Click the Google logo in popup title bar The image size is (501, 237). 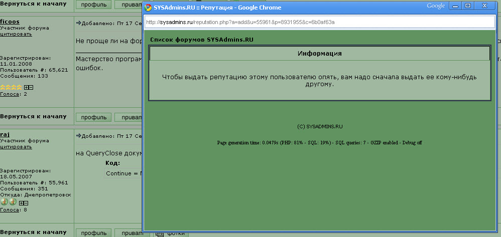[x=436, y=6]
